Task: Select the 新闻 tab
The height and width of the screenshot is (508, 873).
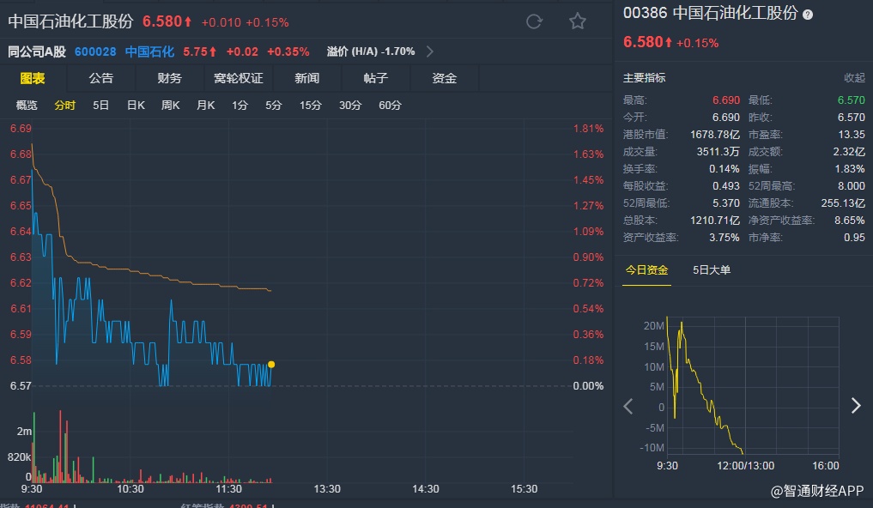Action: pos(307,78)
